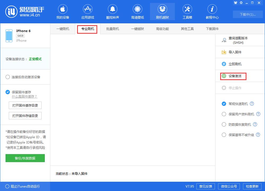
Task: Open the 应用游戏 app games section
Action: [x=87, y=11]
